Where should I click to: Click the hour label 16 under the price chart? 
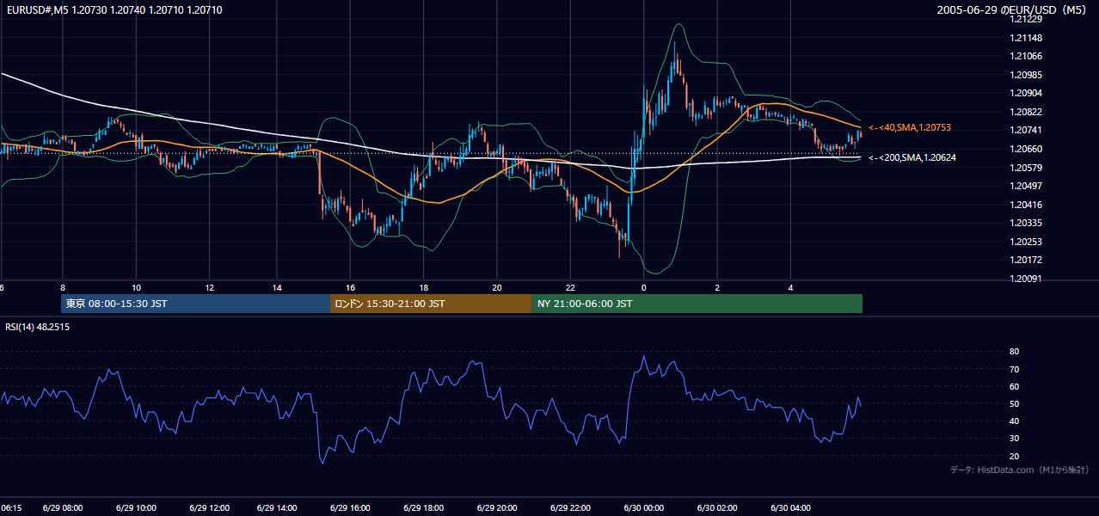click(x=350, y=287)
